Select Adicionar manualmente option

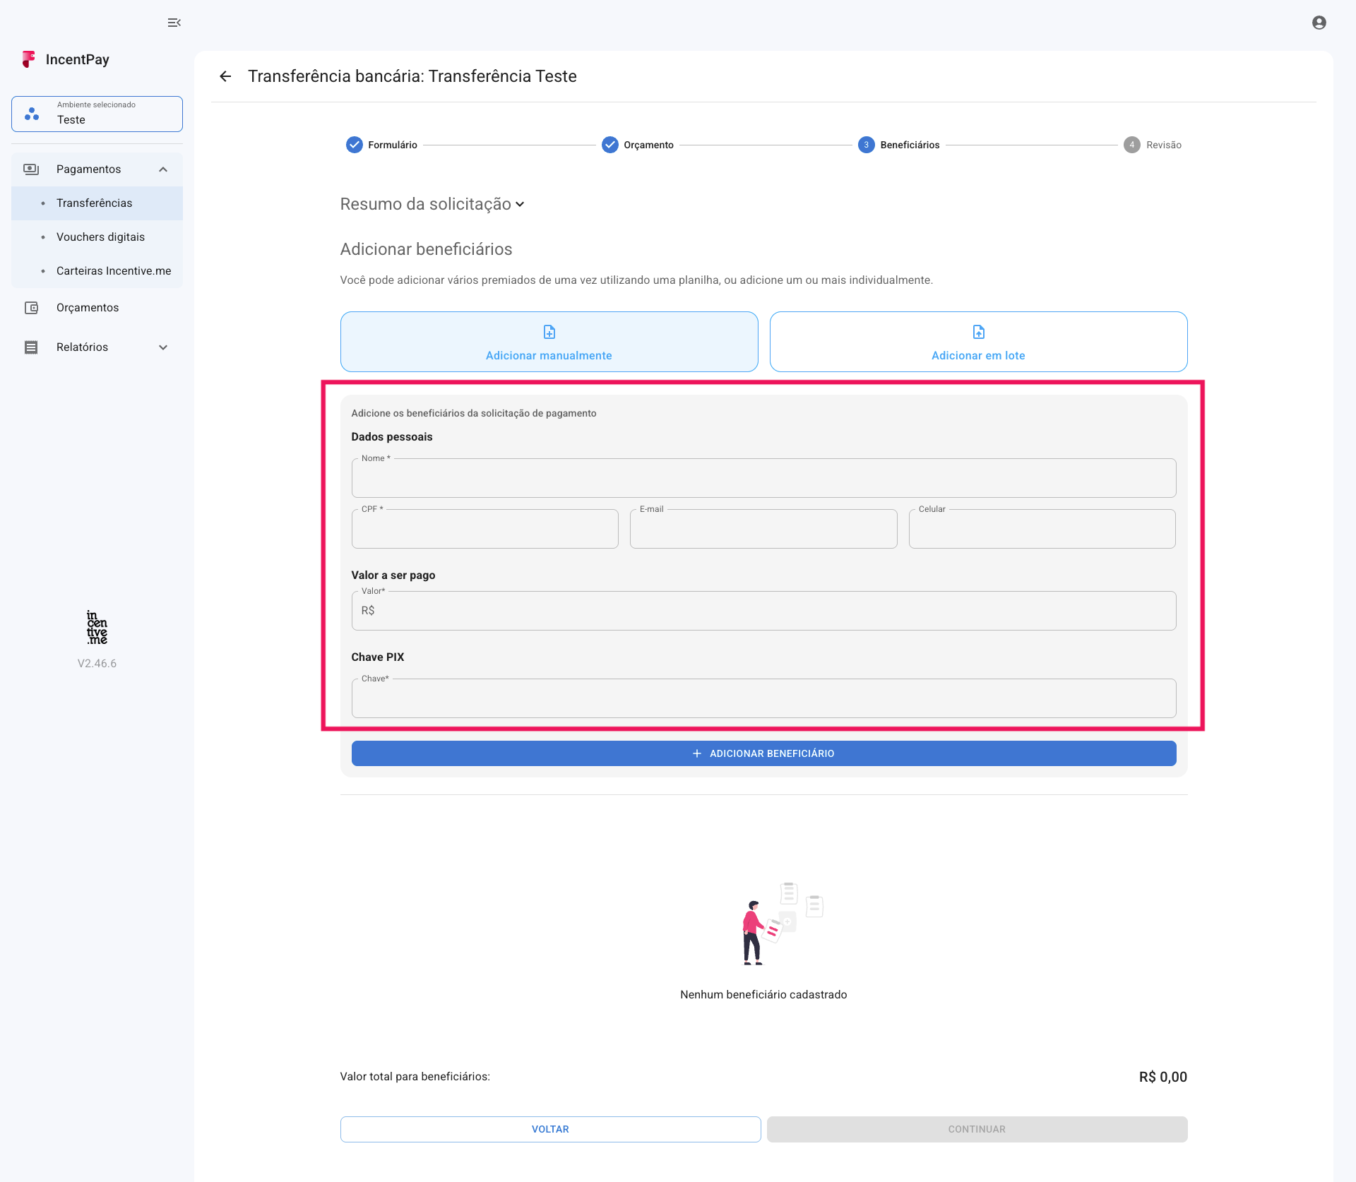pyautogui.click(x=549, y=342)
